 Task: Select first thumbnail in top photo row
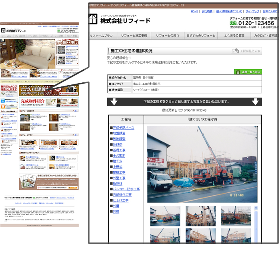pyautogui.click(x=165, y=216)
